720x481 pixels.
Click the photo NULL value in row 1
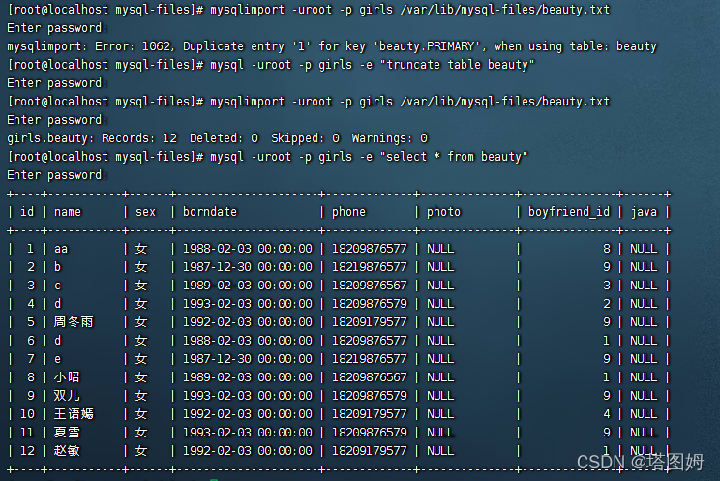click(x=440, y=249)
